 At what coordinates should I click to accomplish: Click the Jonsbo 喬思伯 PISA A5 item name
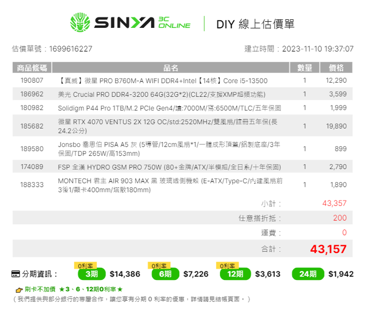[169, 149]
